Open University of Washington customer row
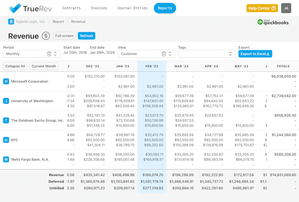The image size is (299, 202). coord(32,101)
